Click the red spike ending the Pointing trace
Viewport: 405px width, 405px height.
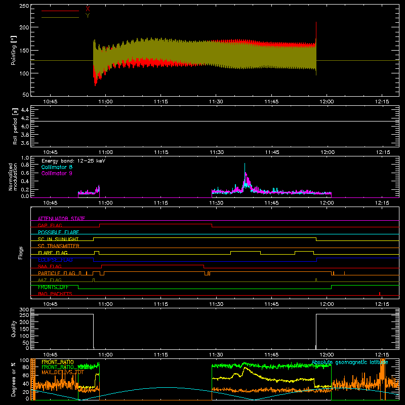316,30
